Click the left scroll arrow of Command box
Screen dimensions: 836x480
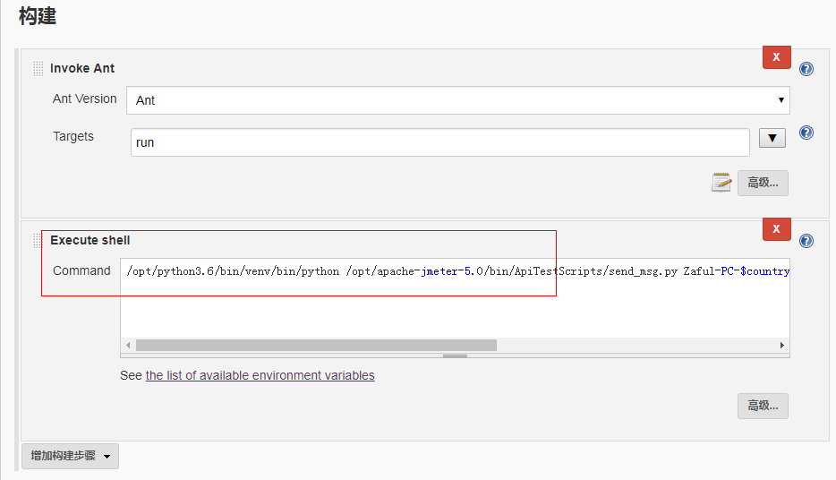click(128, 345)
